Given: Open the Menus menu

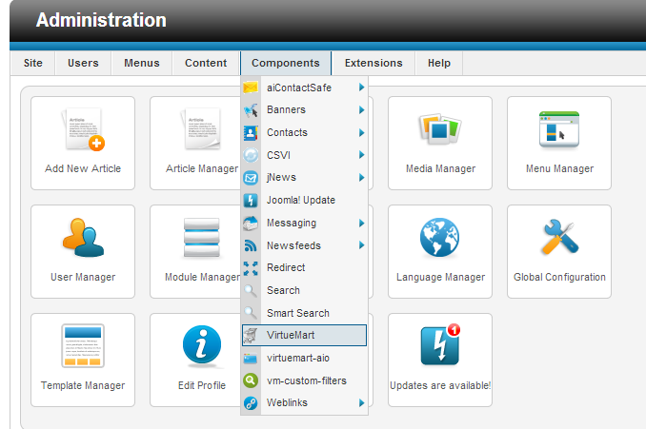Looking at the screenshot, I should 142,63.
